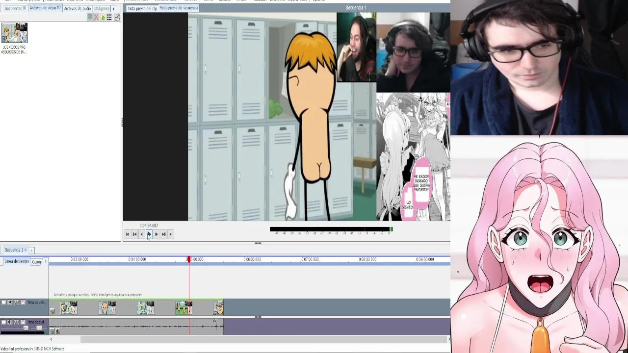Image resolution: width=628 pixels, height=353 pixels.
Task: Switch bin to list view icon
Action: (x=109, y=17)
